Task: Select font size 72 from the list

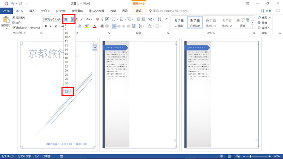Action: 66,91
